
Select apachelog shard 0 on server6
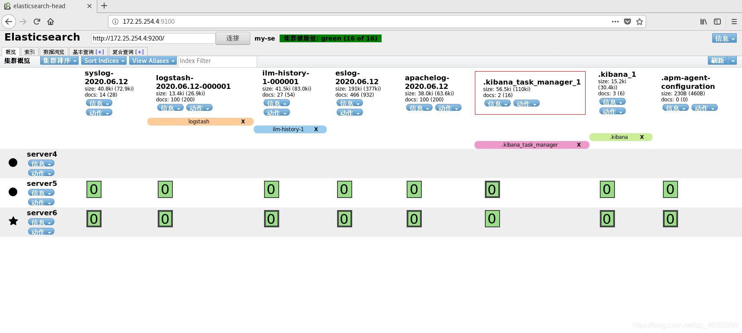(414, 219)
